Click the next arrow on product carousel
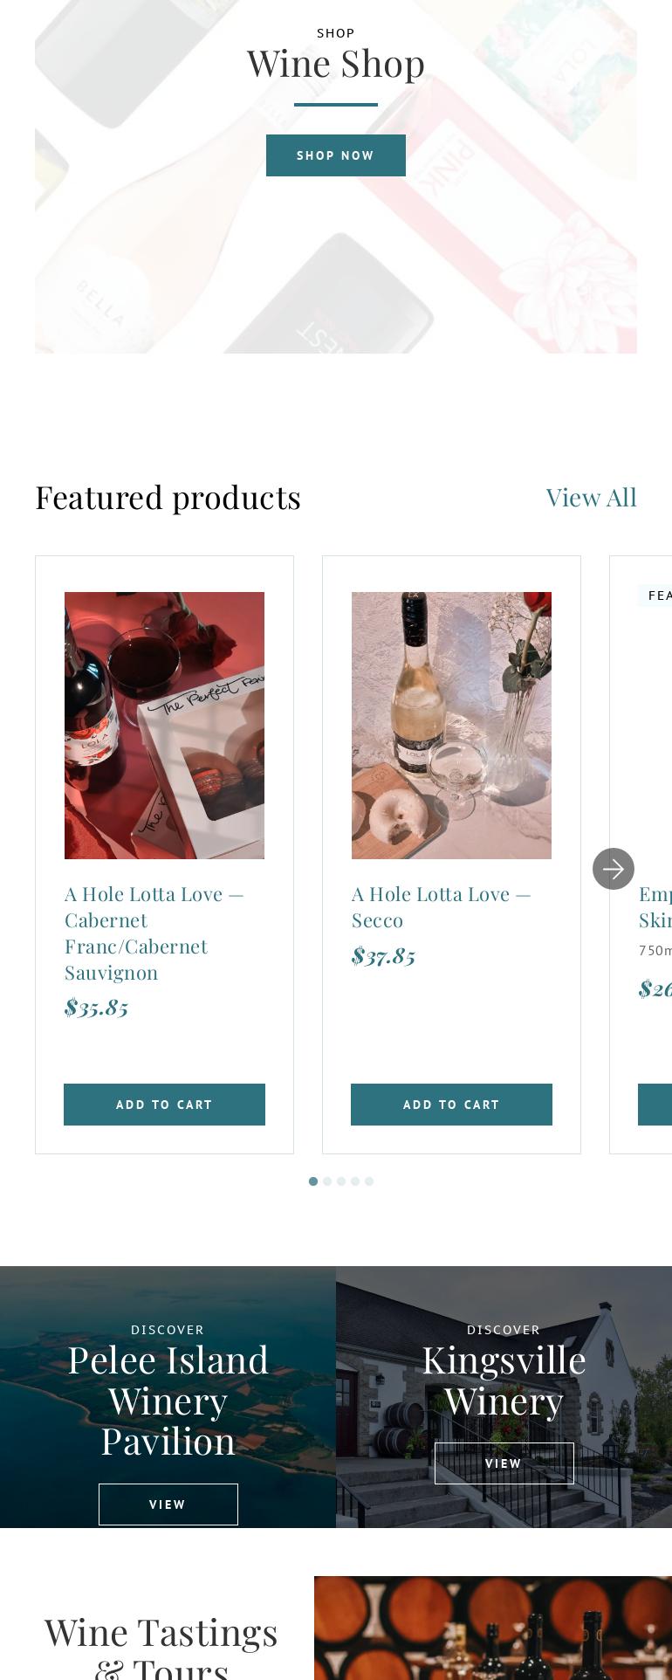This screenshot has width=672, height=1680. pos(613,869)
